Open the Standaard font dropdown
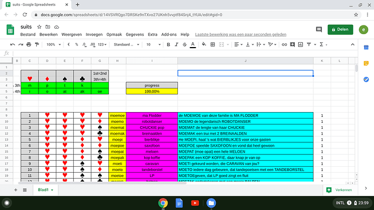 126,44
